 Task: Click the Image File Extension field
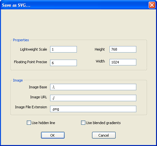point(93,109)
